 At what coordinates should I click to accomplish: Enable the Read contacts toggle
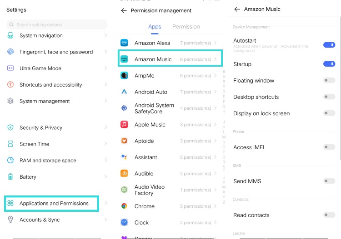coord(329,215)
